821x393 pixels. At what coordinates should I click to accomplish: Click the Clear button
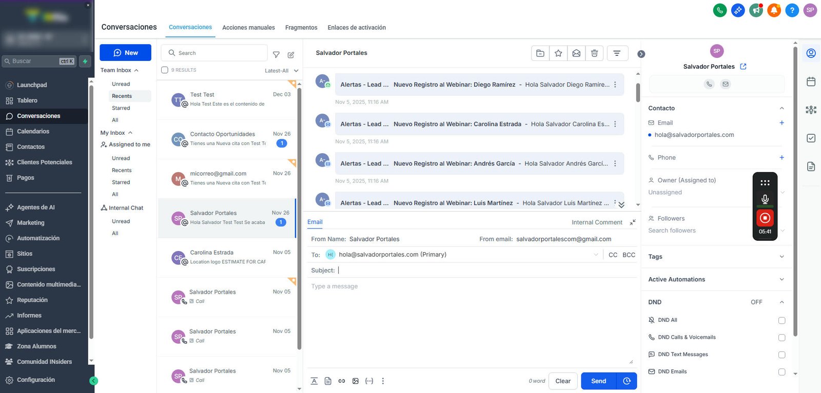point(563,381)
